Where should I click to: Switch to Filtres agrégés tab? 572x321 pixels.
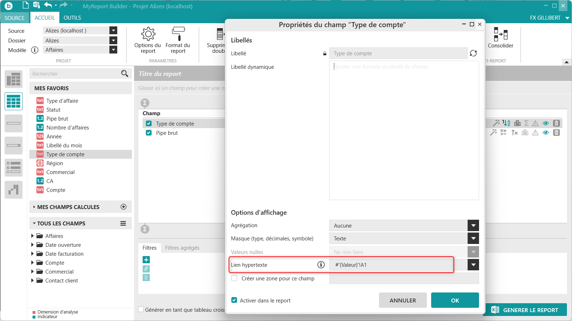182,248
